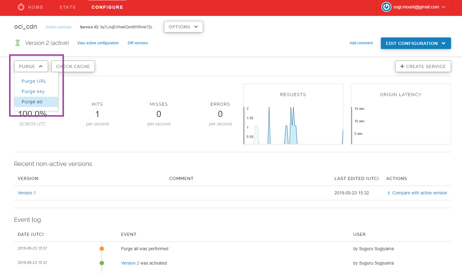Click the Recent non-active versions heading
Image resolution: width=462 pixels, height=273 pixels.
click(x=53, y=164)
